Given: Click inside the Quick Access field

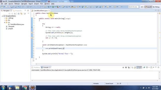Looking at the screenshot, I should coord(133,7).
